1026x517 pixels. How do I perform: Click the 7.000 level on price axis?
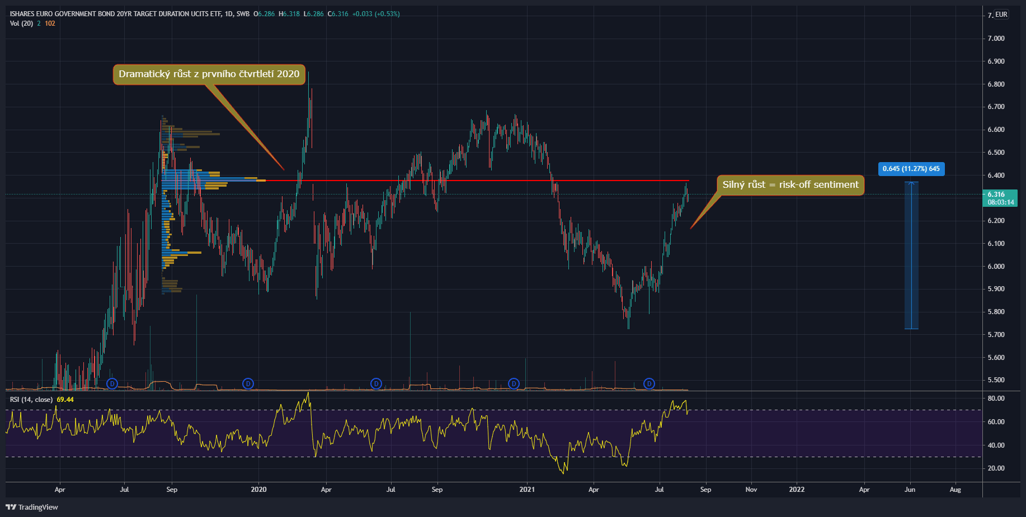click(996, 39)
